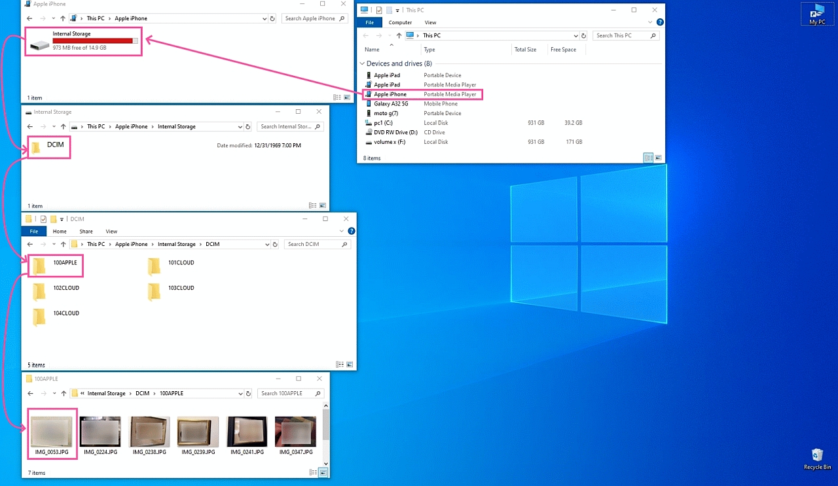The image size is (838, 486).
Task: Click Search This PC field
Action: pyautogui.click(x=626, y=35)
